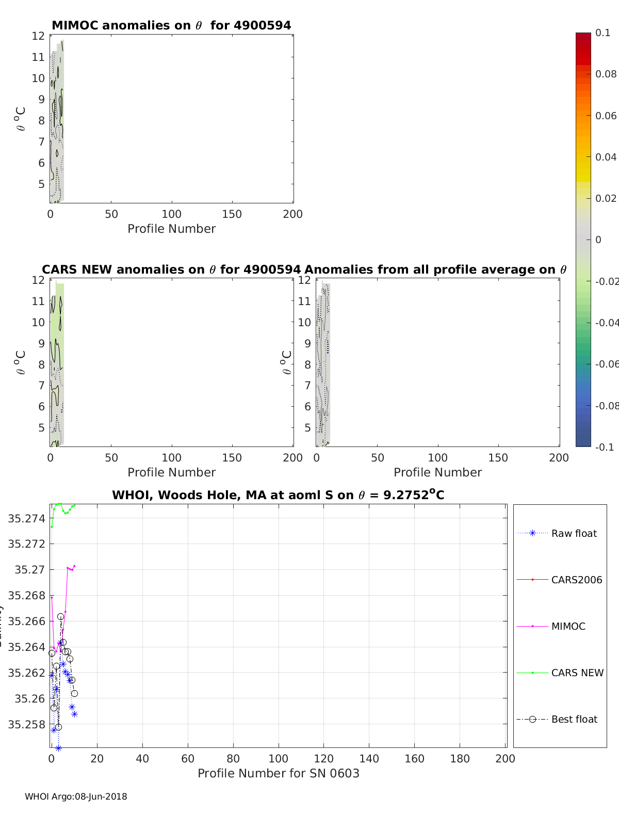This screenshot has height=813, width=619.
Task: Select the dark red top of colorbar
Action: [x=583, y=37]
